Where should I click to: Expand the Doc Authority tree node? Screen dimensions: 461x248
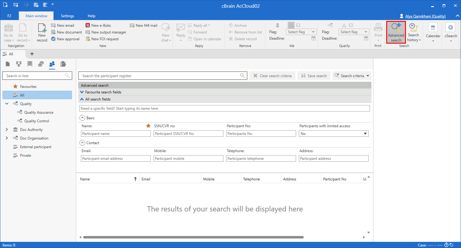click(x=7, y=130)
